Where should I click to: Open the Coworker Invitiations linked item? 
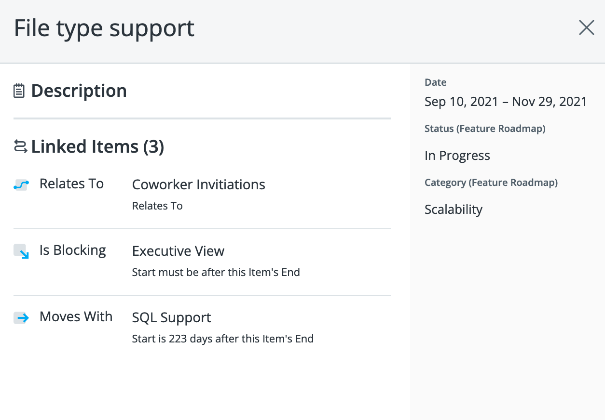coord(198,184)
